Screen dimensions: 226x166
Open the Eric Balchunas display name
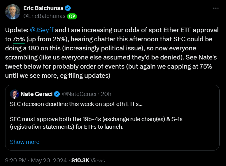pyautogui.click(x=43, y=8)
